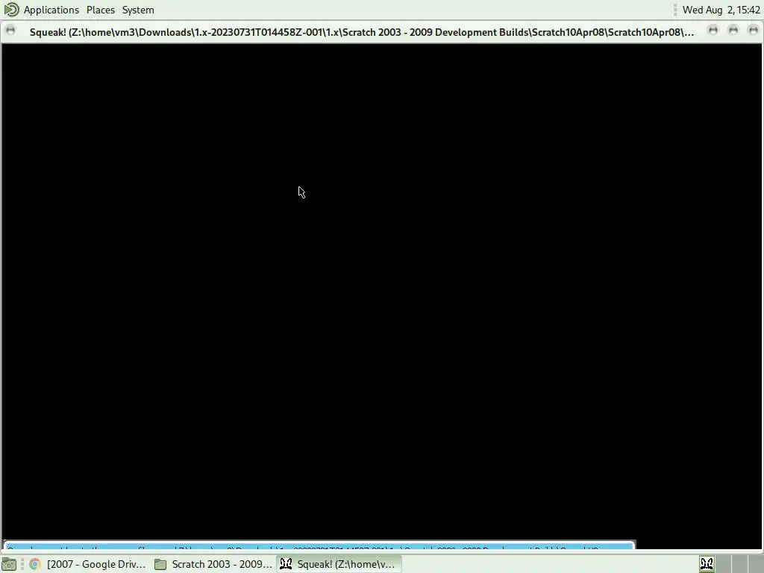Open the Places menu

pyautogui.click(x=101, y=10)
